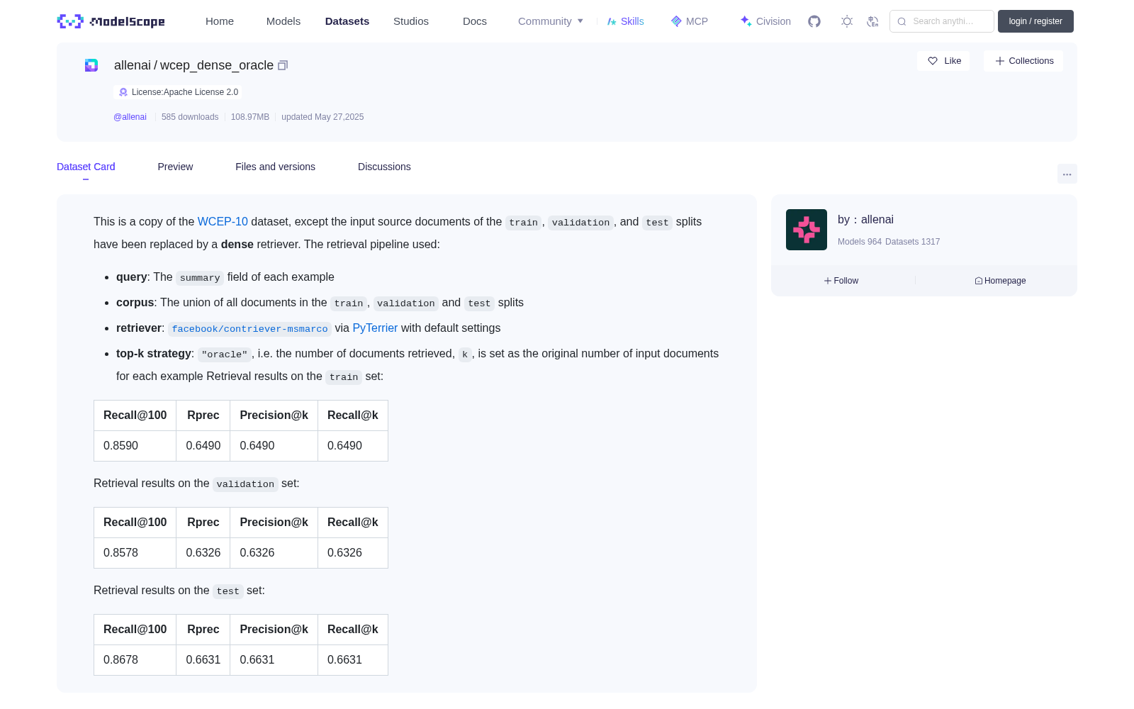Switch to the Preview tab
The width and height of the screenshot is (1134, 709).
click(x=175, y=167)
